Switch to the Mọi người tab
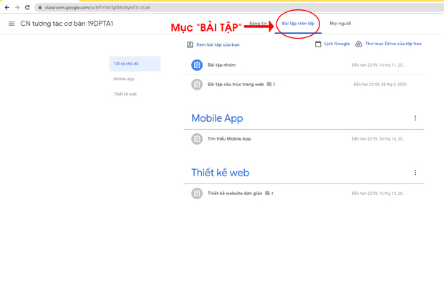 [x=340, y=24]
